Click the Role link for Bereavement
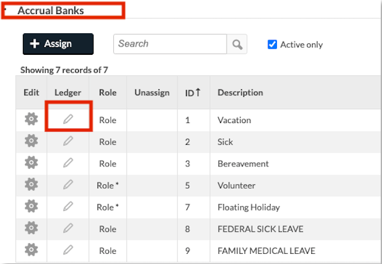382x264 pixels. click(x=108, y=163)
